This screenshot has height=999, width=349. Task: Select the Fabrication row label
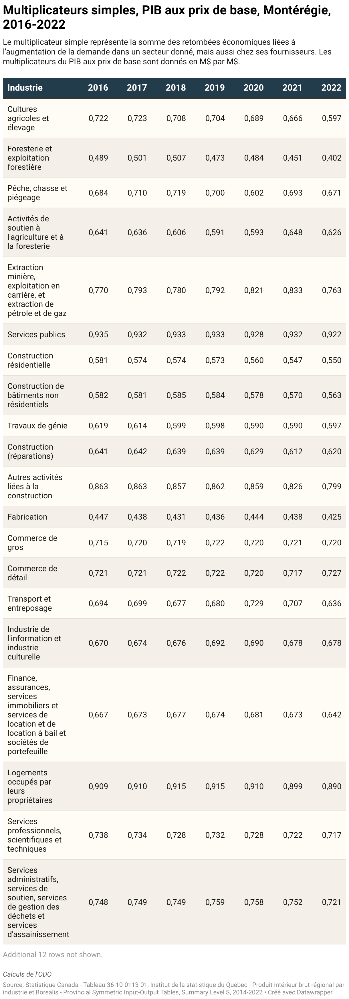point(27,517)
